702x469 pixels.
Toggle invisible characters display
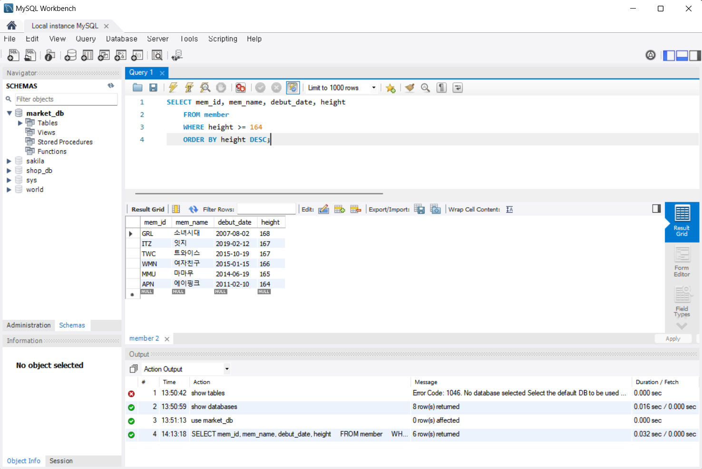click(442, 88)
